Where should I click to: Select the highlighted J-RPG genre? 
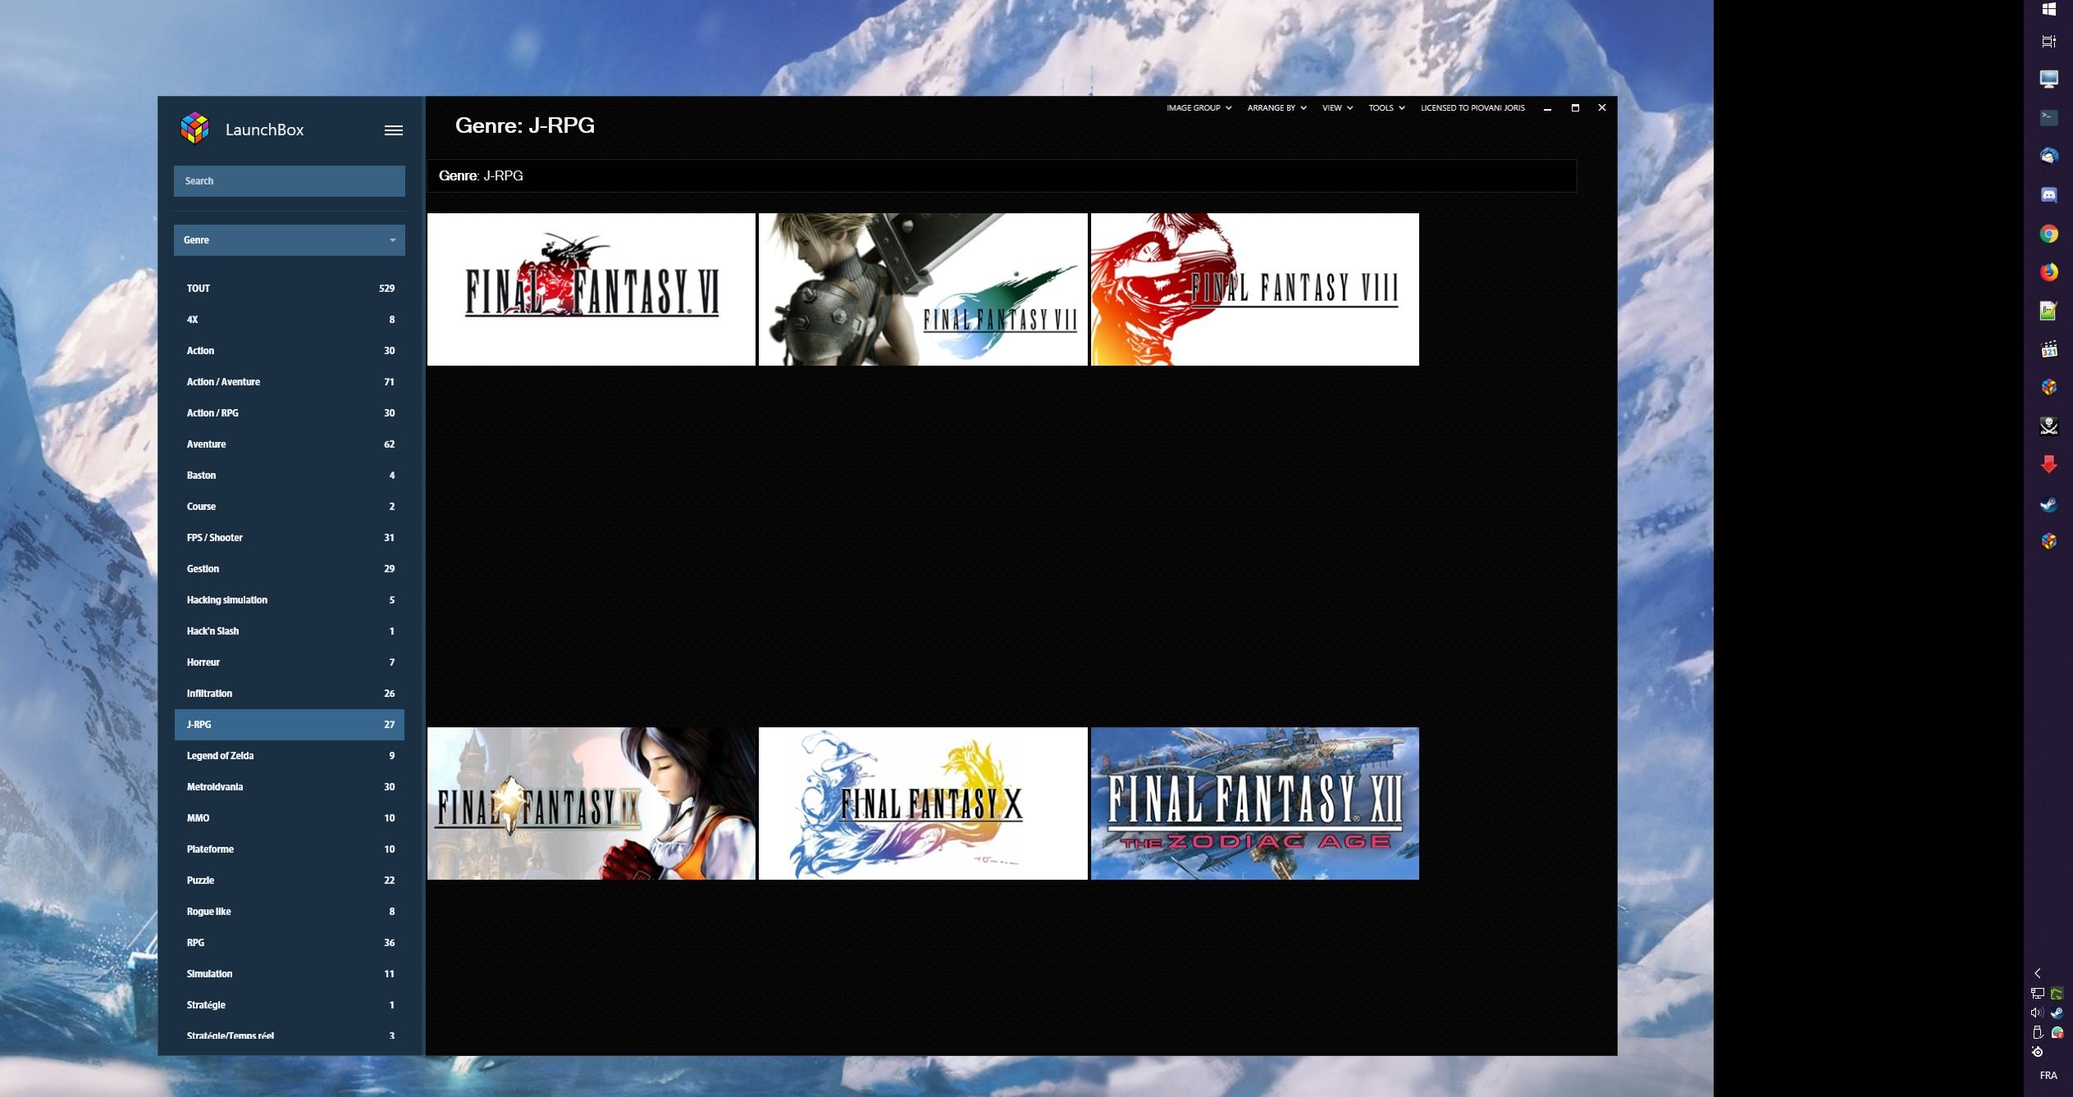pyautogui.click(x=289, y=725)
